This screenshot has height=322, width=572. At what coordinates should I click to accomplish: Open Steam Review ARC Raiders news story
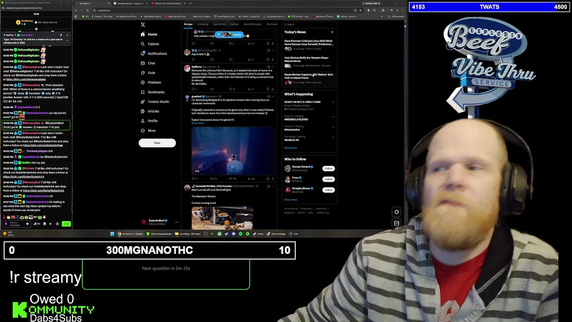pyautogui.click(x=309, y=79)
